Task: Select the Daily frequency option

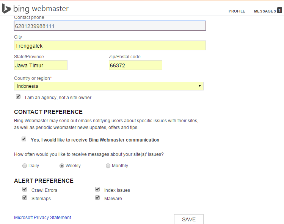Action: 25,166
